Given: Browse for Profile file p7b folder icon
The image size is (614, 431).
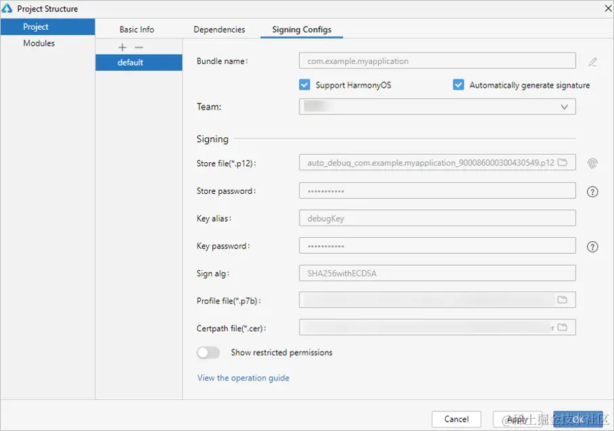Looking at the screenshot, I should point(563,299).
